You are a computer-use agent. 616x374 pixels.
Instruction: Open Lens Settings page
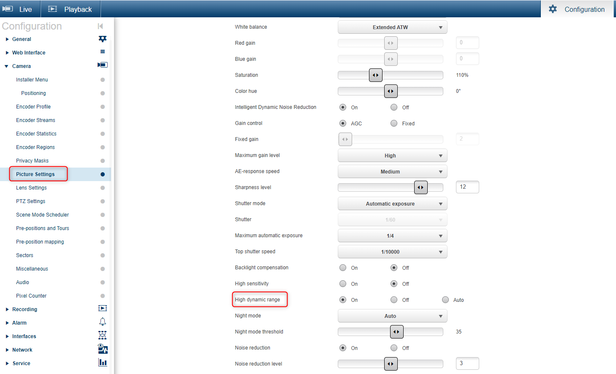pyautogui.click(x=31, y=188)
